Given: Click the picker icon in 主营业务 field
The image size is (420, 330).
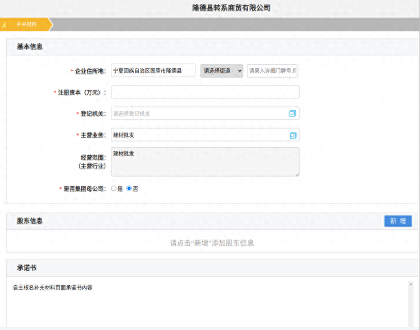Looking at the screenshot, I should (x=292, y=135).
